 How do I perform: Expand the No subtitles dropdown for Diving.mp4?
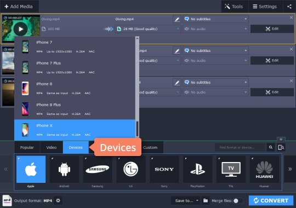click(215, 19)
